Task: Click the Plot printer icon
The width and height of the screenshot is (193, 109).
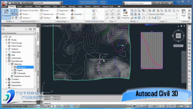Action: pyautogui.click(x=21, y=3)
